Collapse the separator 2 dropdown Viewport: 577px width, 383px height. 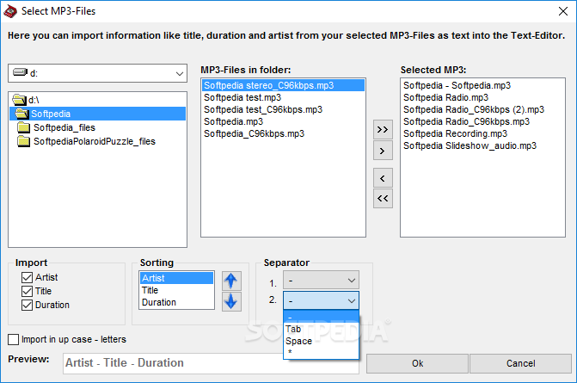point(321,301)
